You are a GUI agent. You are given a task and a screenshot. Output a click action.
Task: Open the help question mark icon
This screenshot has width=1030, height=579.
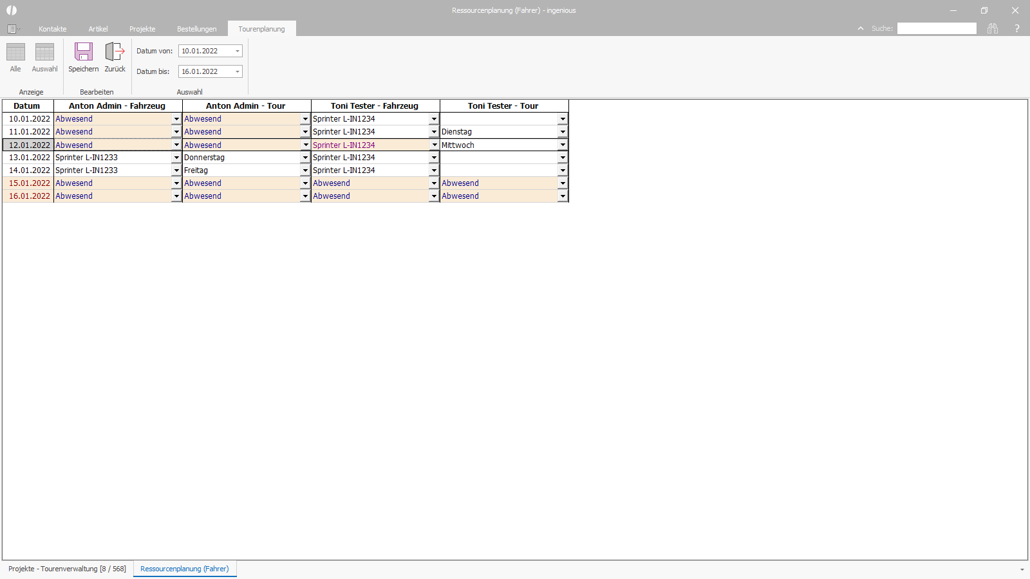pyautogui.click(x=1017, y=28)
